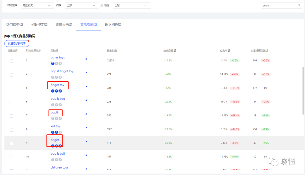Check the box for pop it ball row
305x175 pixels.
click(x=11, y=157)
